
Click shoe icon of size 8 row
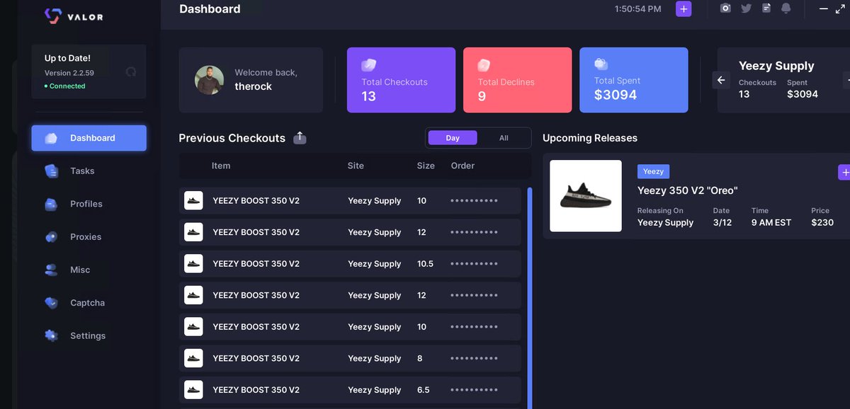point(193,358)
